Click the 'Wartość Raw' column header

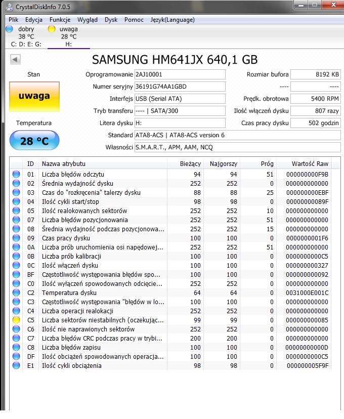tap(304, 163)
